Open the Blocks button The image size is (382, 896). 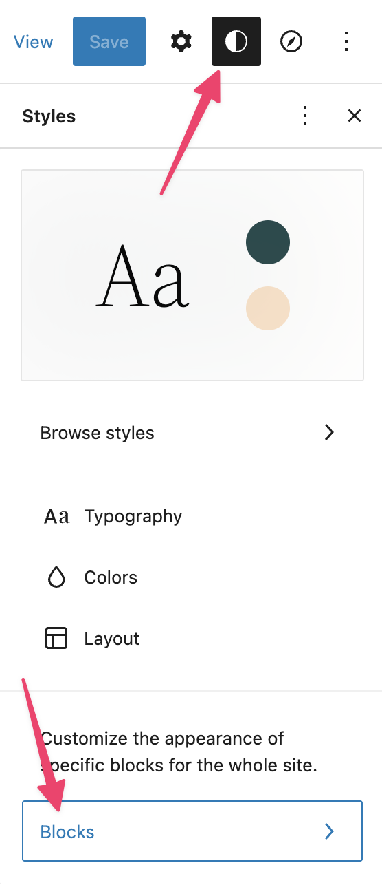(192, 831)
